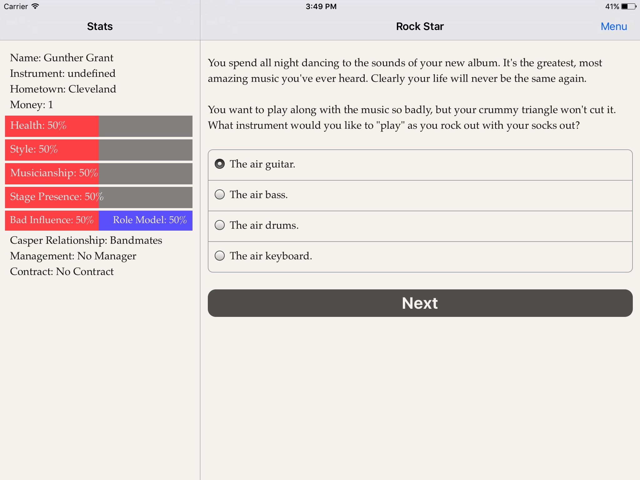This screenshot has height=480, width=640.
Task: Select the air guitar option
Action: click(220, 164)
